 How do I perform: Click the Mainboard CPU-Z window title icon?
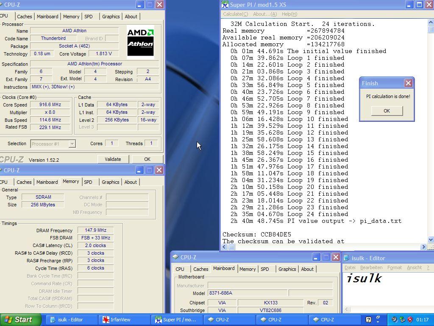coord(175,257)
